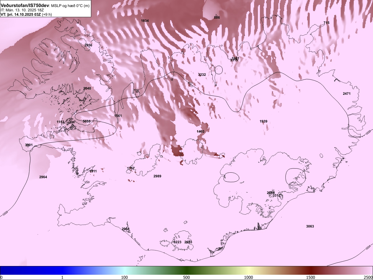Screen dimensions: 373x280
Task: Select the 5055 value label
Action: coord(87,121)
